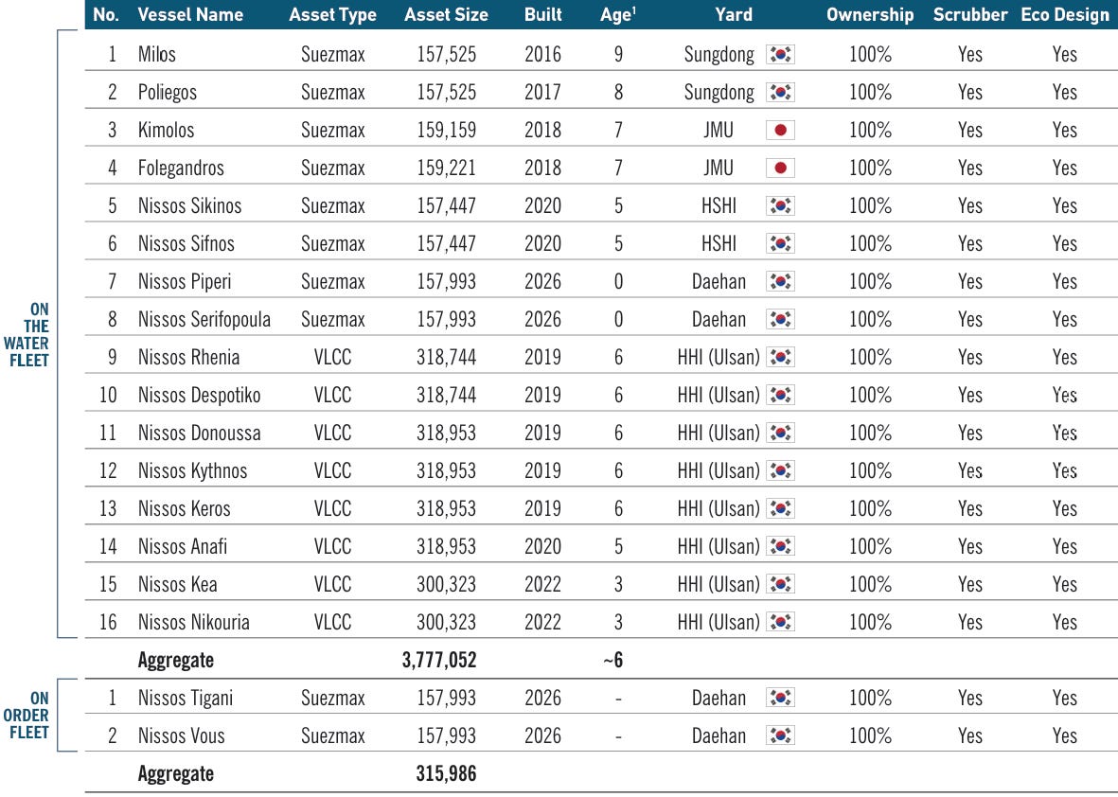Click the Japan flag in the Kimolos row

click(780, 130)
